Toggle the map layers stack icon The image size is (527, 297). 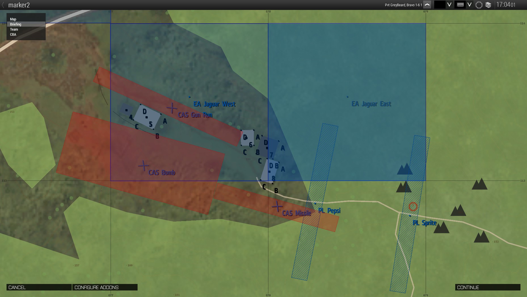click(x=488, y=5)
